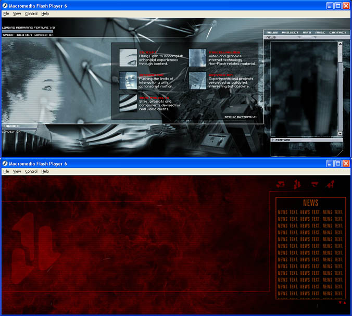352x316 pixels.
Task: Open View menu in red Flash window
Action: 17,171
